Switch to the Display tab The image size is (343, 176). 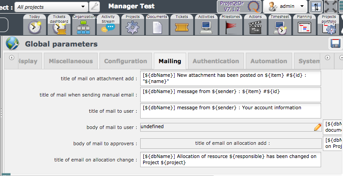pos(30,61)
